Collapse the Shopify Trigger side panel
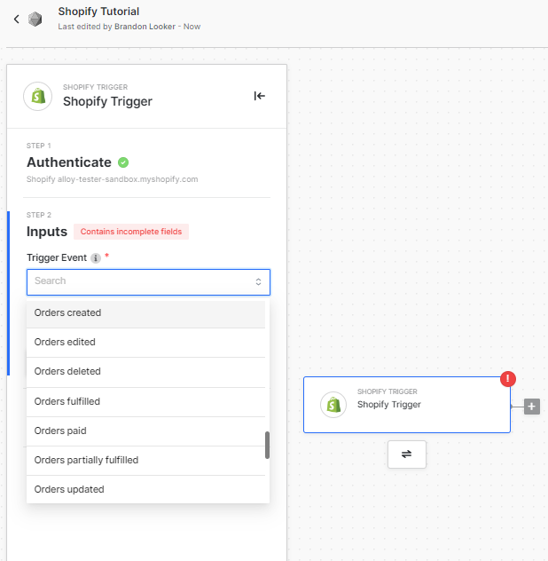This screenshot has width=548, height=561. tap(260, 96)
